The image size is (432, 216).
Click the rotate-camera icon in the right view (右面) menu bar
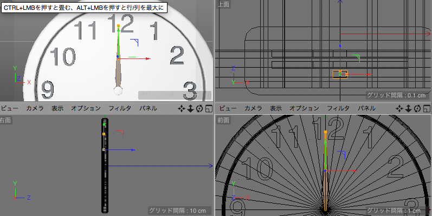pos(199,109)
